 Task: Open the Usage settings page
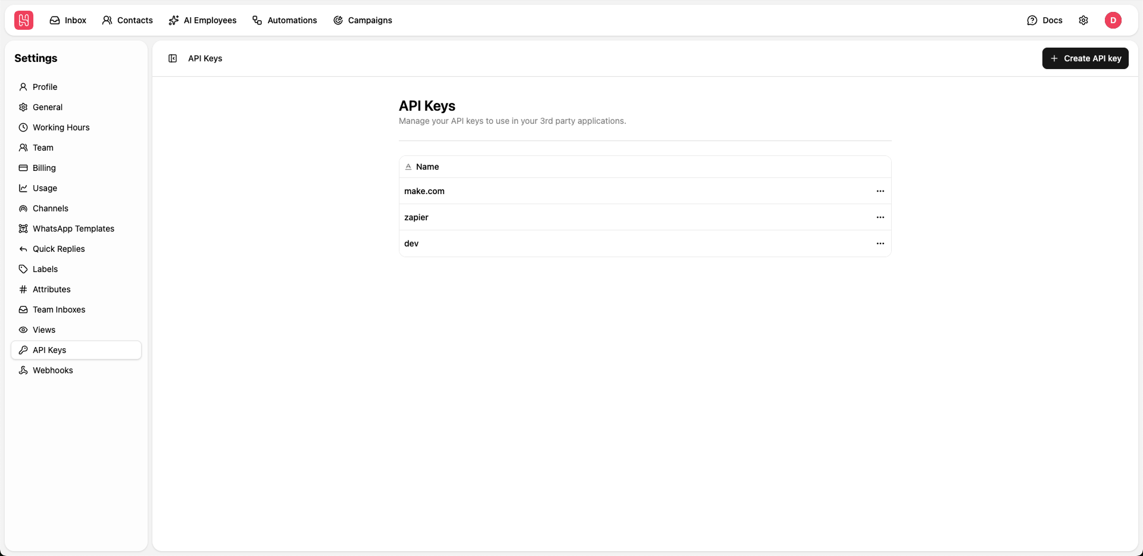pos(45,188)
